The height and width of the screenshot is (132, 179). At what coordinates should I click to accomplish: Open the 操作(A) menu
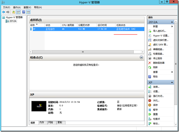(x=17, y=7)
